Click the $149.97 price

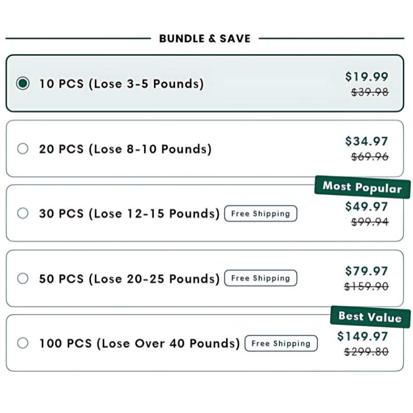(363, 337)
